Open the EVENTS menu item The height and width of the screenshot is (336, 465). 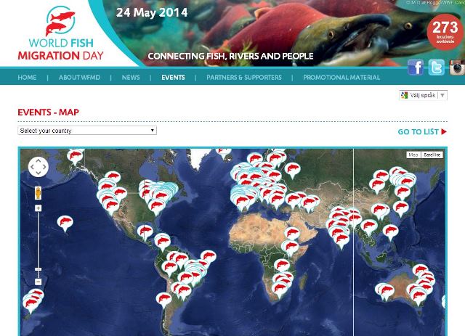click(173, 78)
